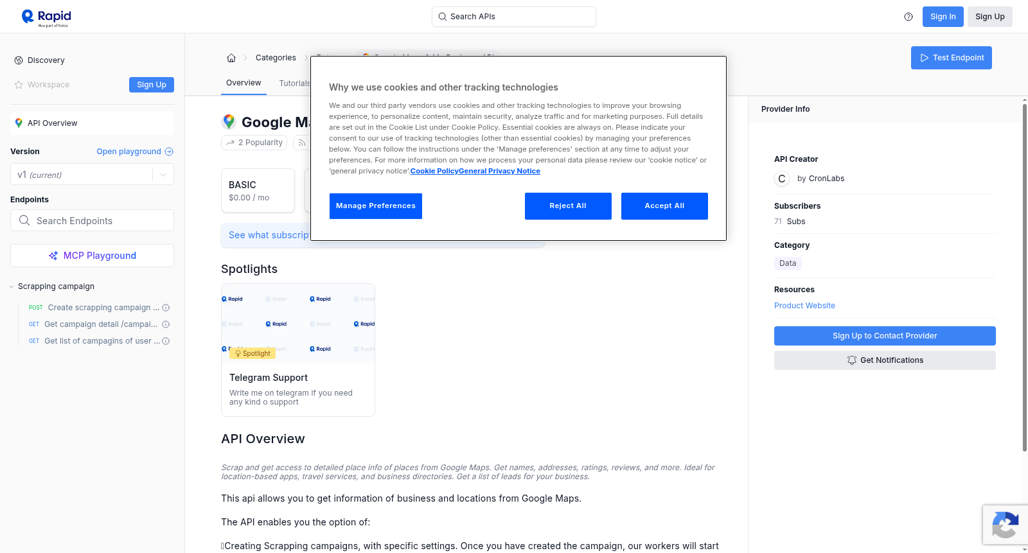This screenshot has width=1028, height=553.
Task: Click the Google Maps pin icon beside API Overview
Action: (x=19, y=123)
